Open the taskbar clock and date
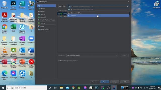Image resolution: width=161 pixels, height=90 pixels. coord(153,88)
